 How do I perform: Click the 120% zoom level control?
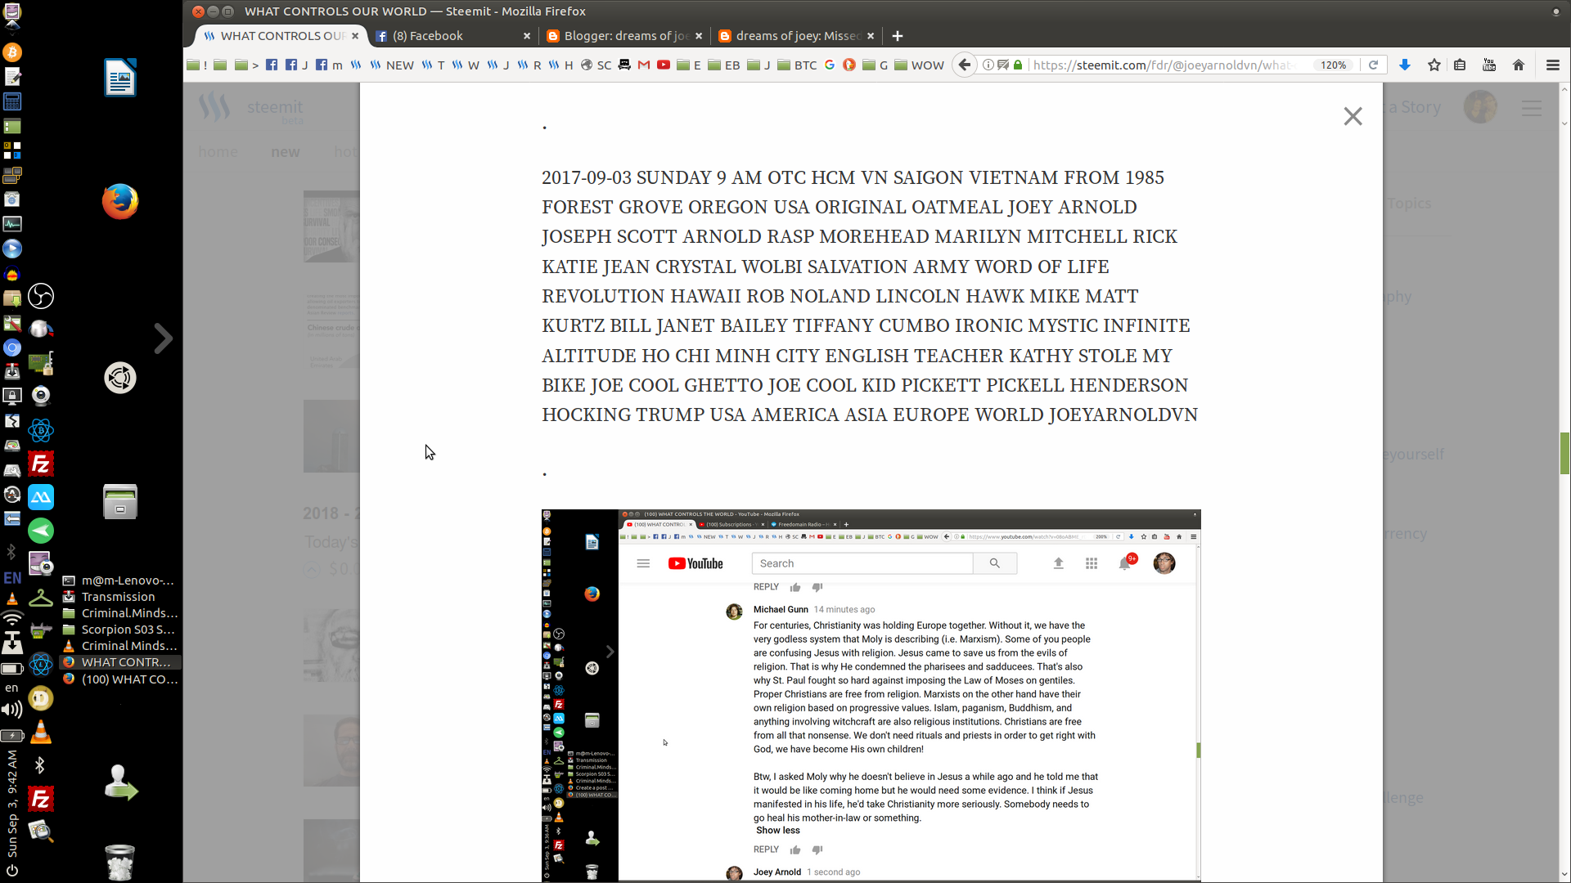coord(1333,65)
